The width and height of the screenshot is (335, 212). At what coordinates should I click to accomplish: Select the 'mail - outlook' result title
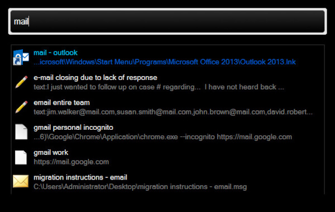coord(55,53)
